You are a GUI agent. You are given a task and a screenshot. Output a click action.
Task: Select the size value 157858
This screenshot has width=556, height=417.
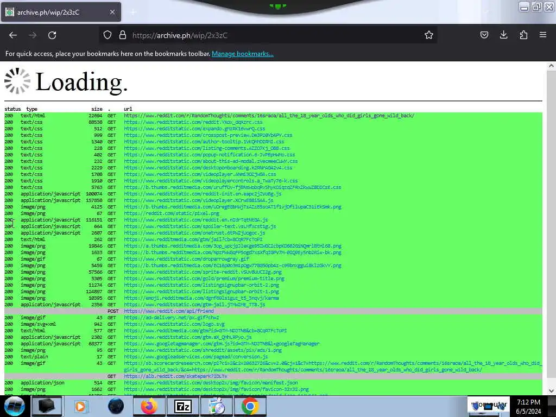pos(94,200)
